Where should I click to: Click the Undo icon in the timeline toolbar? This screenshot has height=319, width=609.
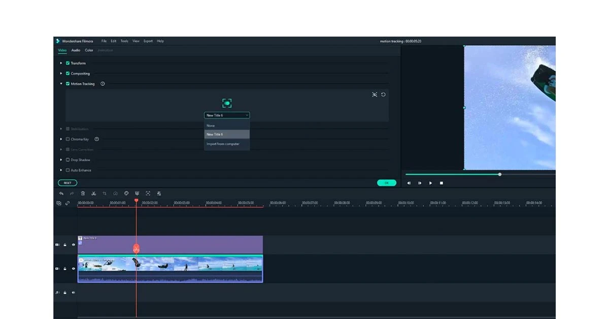point(62,194)
